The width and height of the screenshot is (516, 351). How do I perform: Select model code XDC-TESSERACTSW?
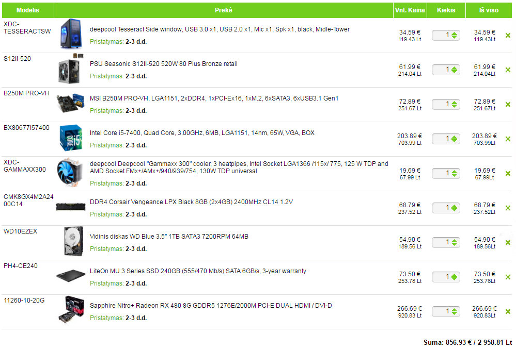point(27,28)
